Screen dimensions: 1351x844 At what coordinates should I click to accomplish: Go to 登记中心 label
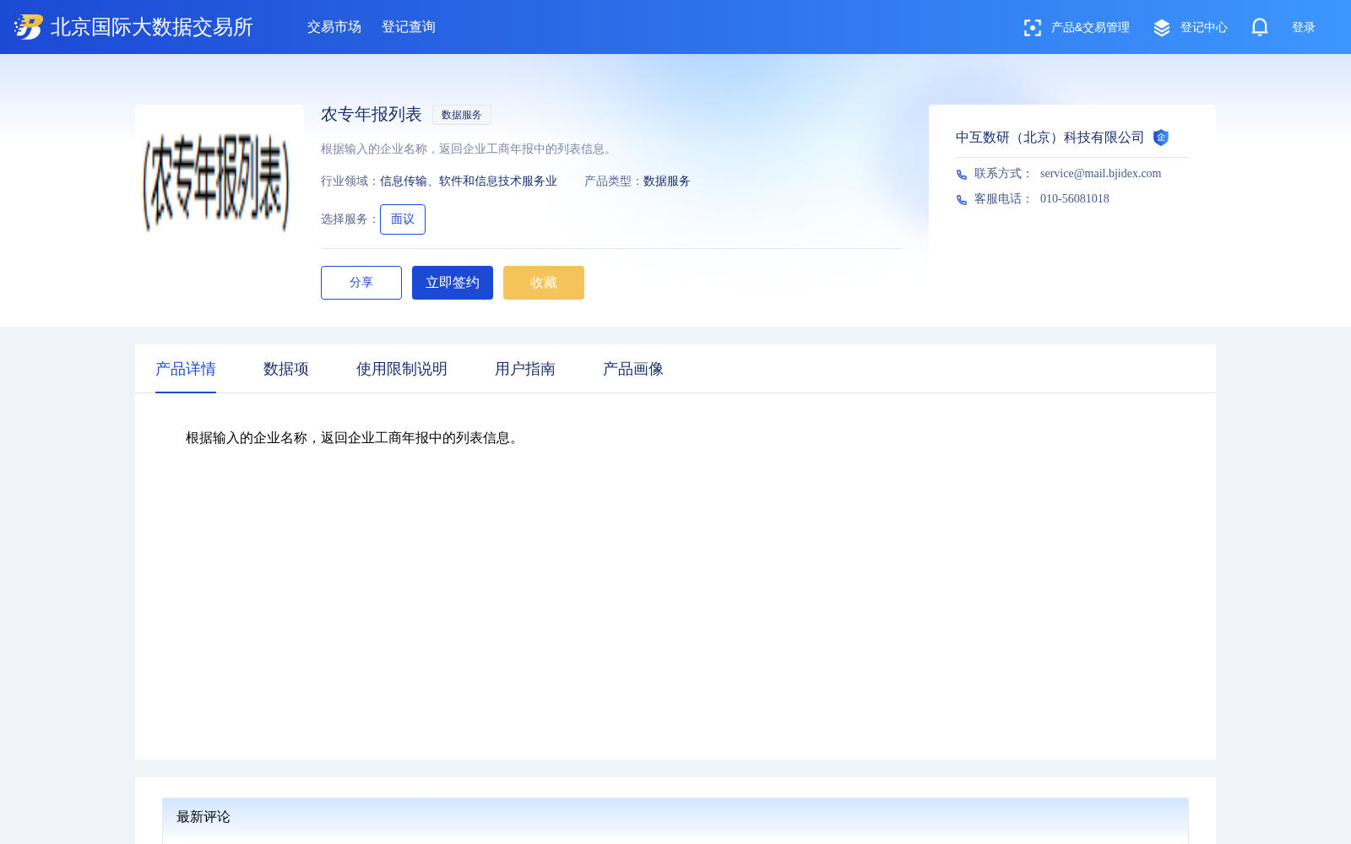1204,28
